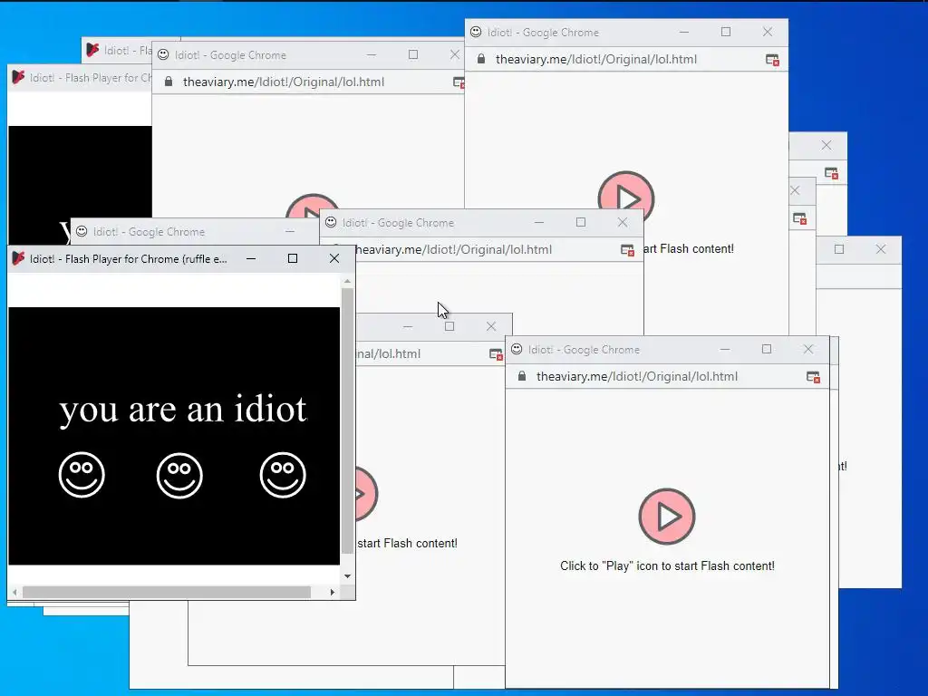Viewport: 928px width, 696px height.
Task: Maximize the front Flash Player window
Action: coord(293,258)
